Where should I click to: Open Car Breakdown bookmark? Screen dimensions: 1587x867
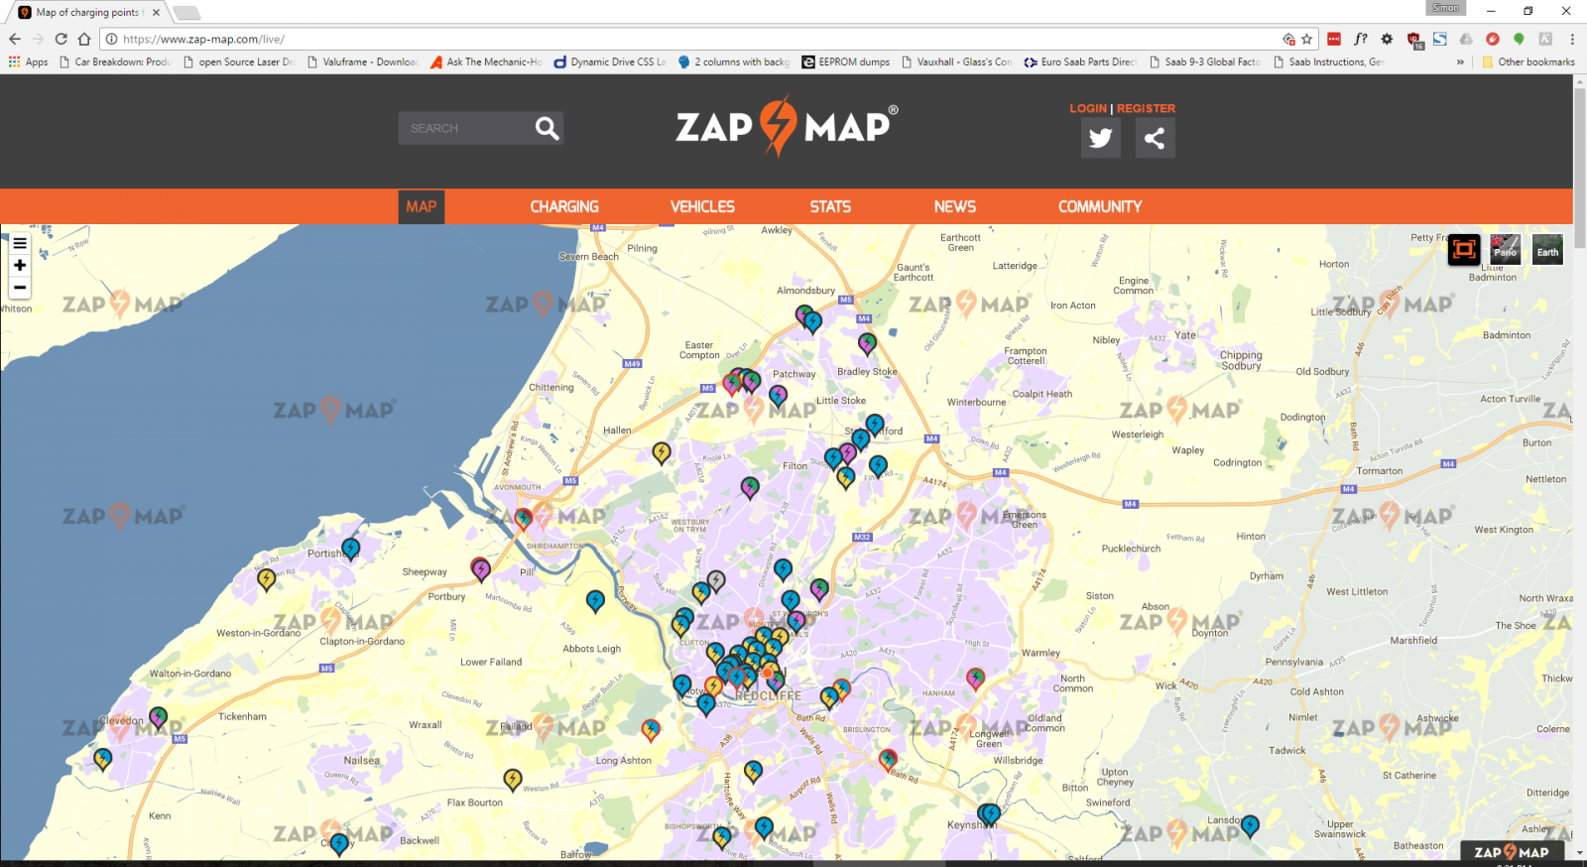point(115,62)
